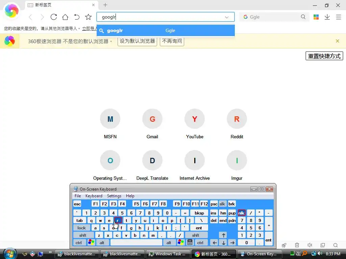This screenshot has height=259, width=346.
Task: Click 不再询问 button
Action: (172, 41)
